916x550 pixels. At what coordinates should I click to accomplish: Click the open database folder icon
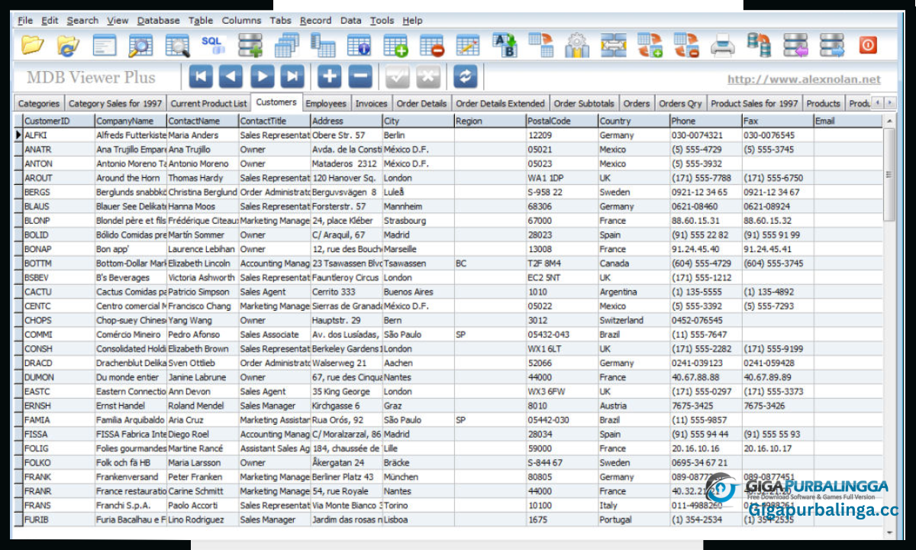31,46
